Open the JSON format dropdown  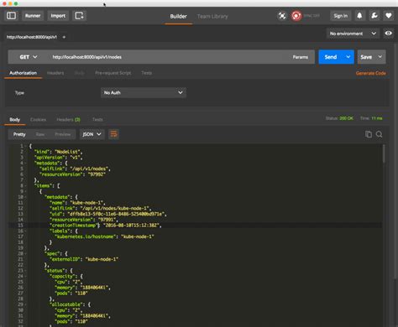pos(92,134)
